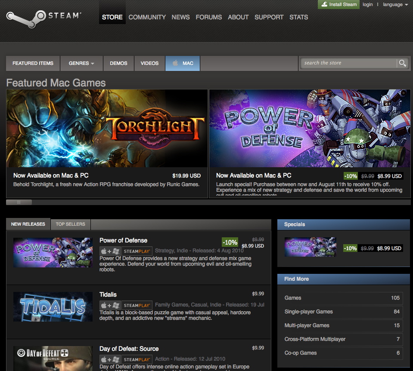Viewport: 413px width, 371px height.
Task: Visit the Forums page
Action: pyautogui.click(x=208, y=17)
